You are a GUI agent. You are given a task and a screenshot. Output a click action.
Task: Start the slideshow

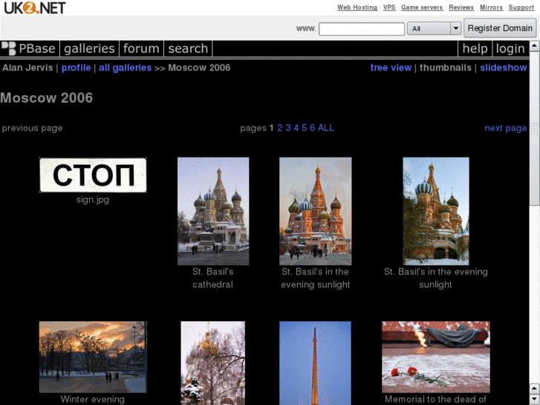click(x=504, y=68)
